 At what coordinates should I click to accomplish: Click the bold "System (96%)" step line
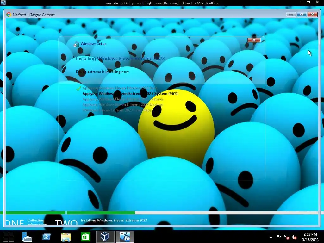click(x=130, y=94)
